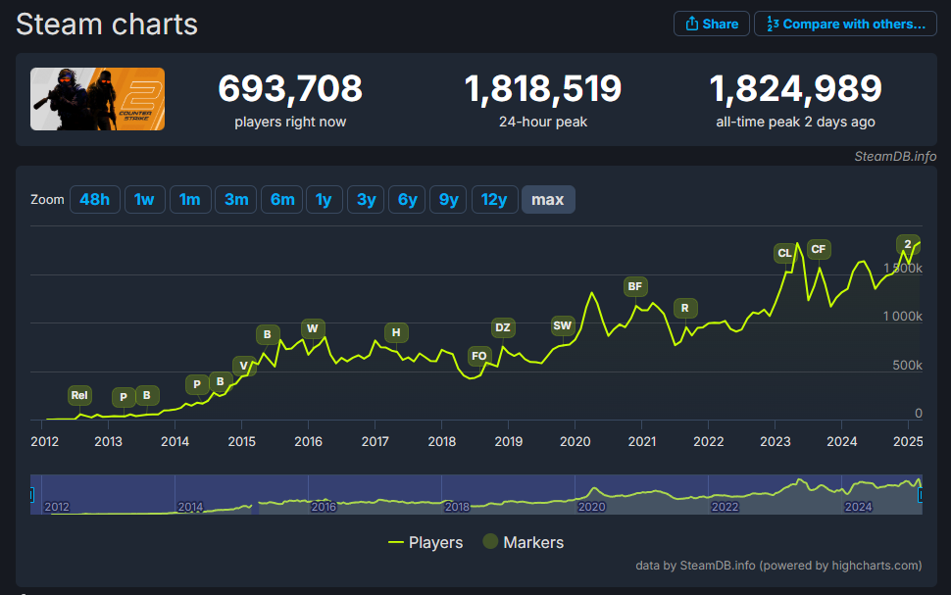Click the Rel marker on the chart
The width and height of the screenshot is (951, 595).
pos(79,395)
